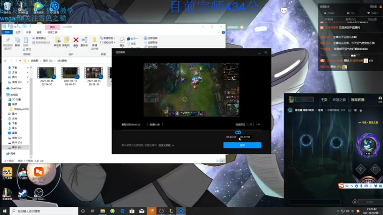The height and width of the screenshot is (215, 383).
Task: Click Paste shortcut in the ribbon
Action: (x=41, y=43)
